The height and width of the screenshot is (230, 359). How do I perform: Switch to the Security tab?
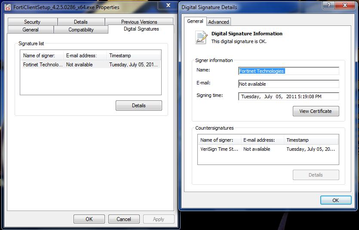[32, 22]
